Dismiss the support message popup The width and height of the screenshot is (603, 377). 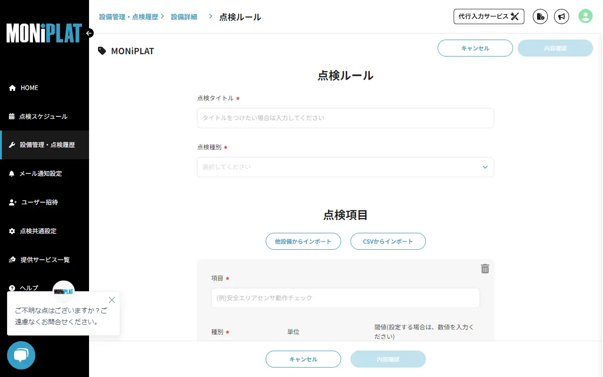click(112, 300)
